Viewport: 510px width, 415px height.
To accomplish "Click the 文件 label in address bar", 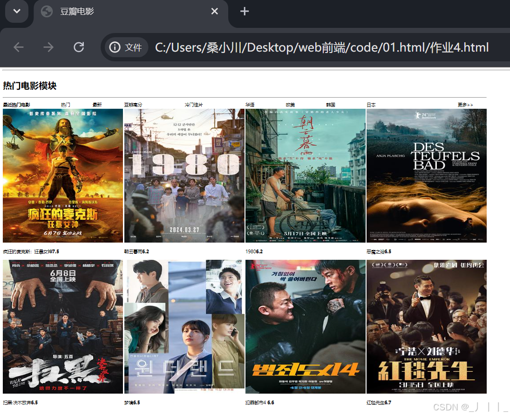I will (x=133, y=48).
